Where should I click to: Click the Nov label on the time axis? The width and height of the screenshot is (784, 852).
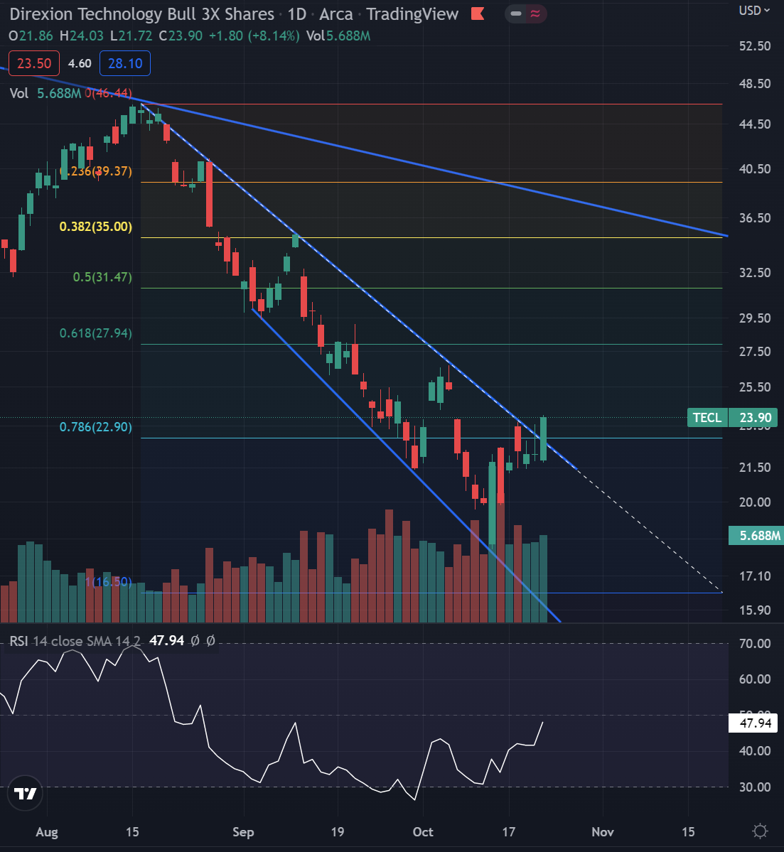(603, 832)
